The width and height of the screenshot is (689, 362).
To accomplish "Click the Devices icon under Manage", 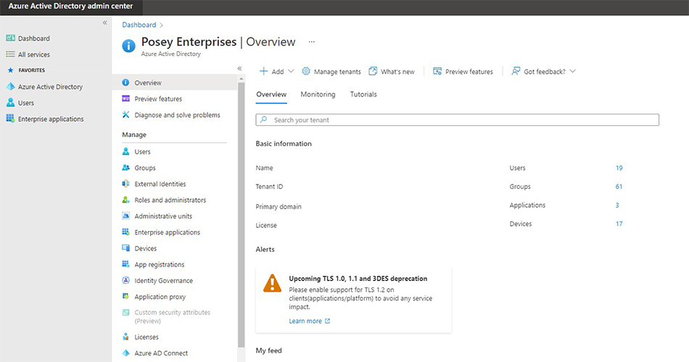I will coord(125,248).
